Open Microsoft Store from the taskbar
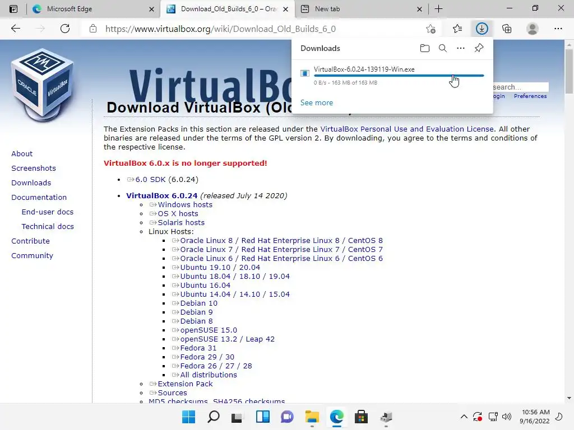 tap(361, 417)
